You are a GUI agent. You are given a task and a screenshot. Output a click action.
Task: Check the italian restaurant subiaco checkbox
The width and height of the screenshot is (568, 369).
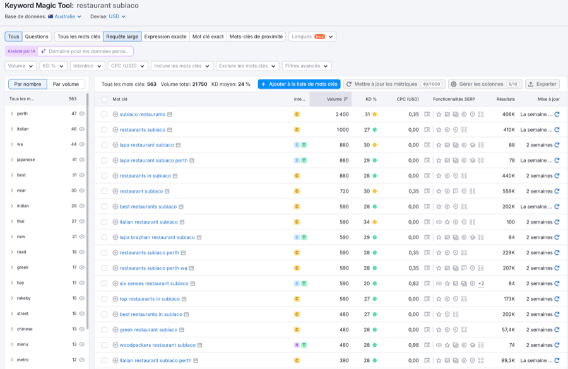tap(104, 222)
